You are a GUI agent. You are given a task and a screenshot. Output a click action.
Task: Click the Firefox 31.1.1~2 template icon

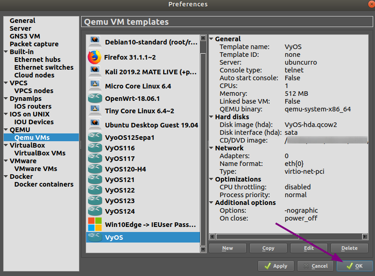pos(94,57)
